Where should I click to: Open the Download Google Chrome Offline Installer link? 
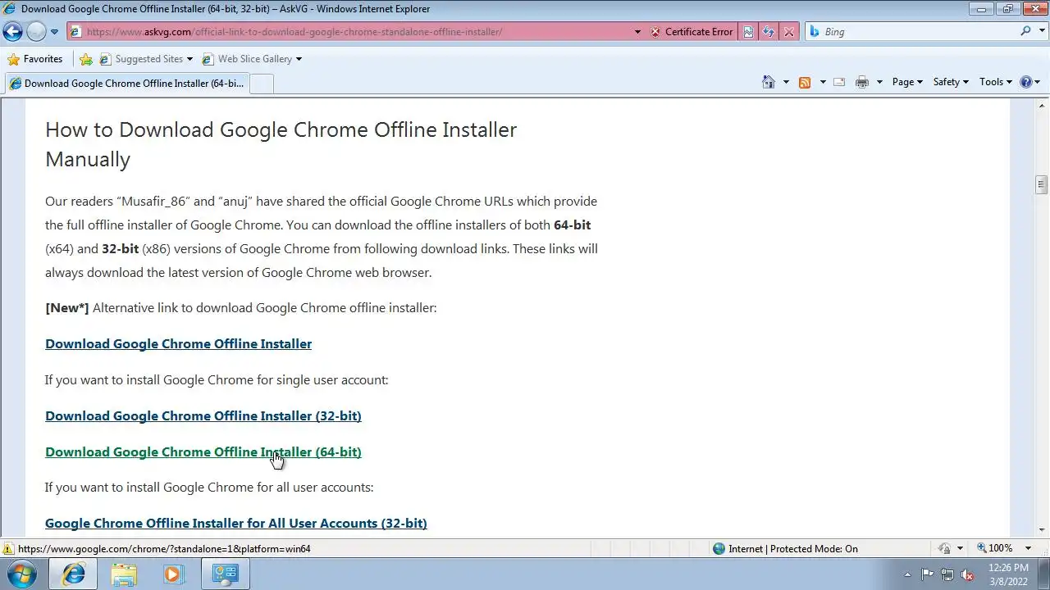point(178,343)
